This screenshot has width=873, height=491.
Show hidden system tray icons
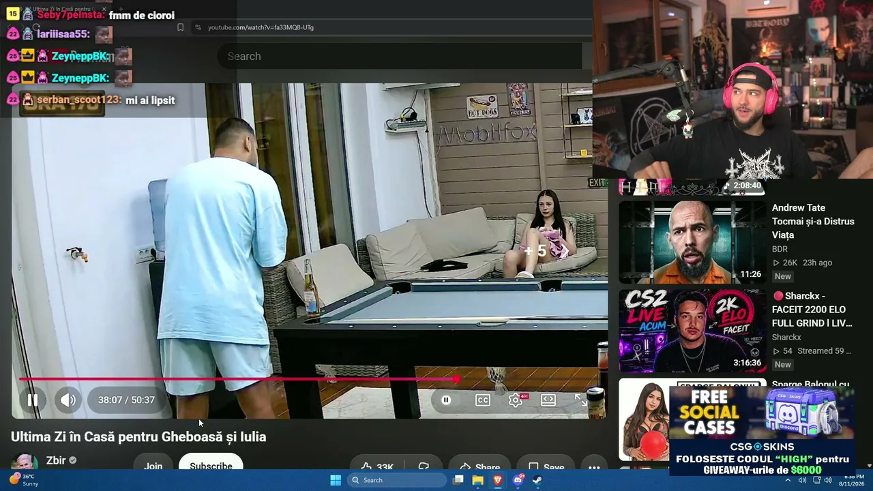click(788, 480)
